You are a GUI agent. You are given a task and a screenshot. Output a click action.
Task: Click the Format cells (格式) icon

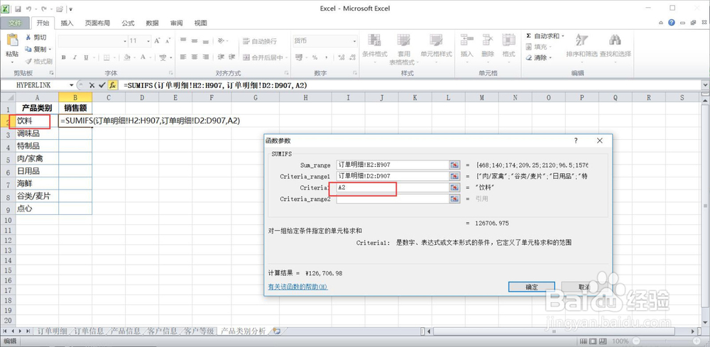tap(508, 40)
